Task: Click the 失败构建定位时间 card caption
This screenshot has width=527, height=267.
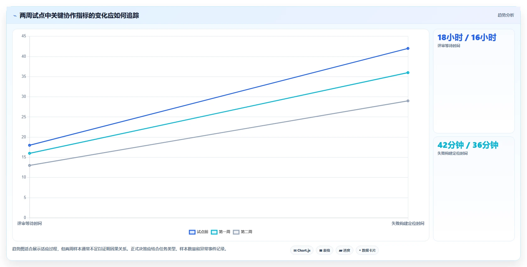Action: (x=453, y=153)
